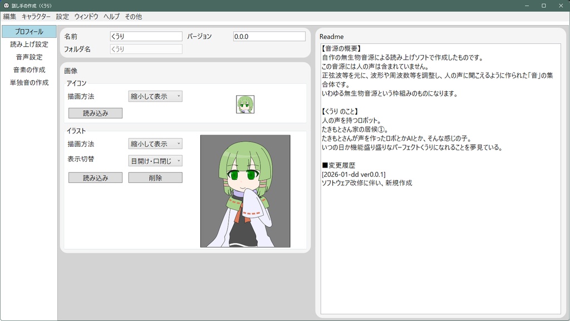Open the ヘルプ menu
The width and height of the screenshot is (570, 321).
(x=111, y=17)
